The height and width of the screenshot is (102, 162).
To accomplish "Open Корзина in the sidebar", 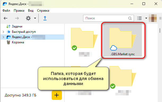I will coord(18,42).
